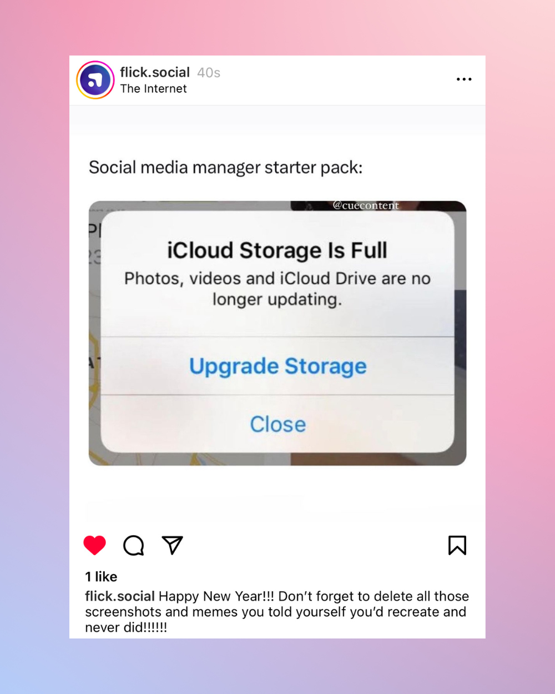
Task: Click the Happy New Year caption text
Action: (x=277, y=612)
